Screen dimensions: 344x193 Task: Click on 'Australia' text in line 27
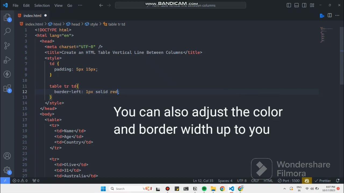click(x=75, y=176)
